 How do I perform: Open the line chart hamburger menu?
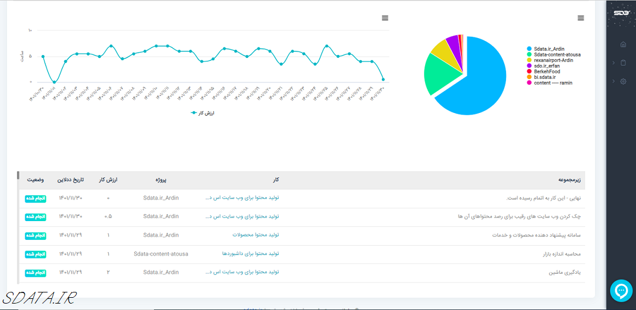(385, 18)
